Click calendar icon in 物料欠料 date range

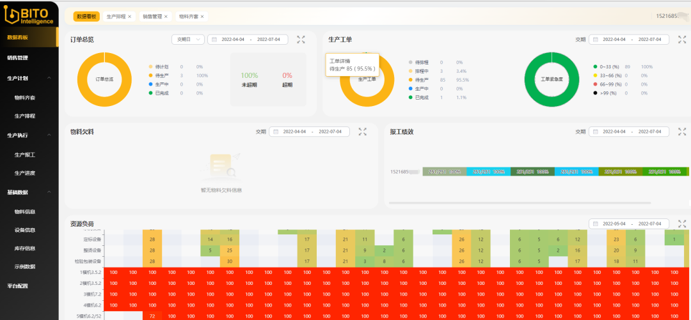point(276,132)
